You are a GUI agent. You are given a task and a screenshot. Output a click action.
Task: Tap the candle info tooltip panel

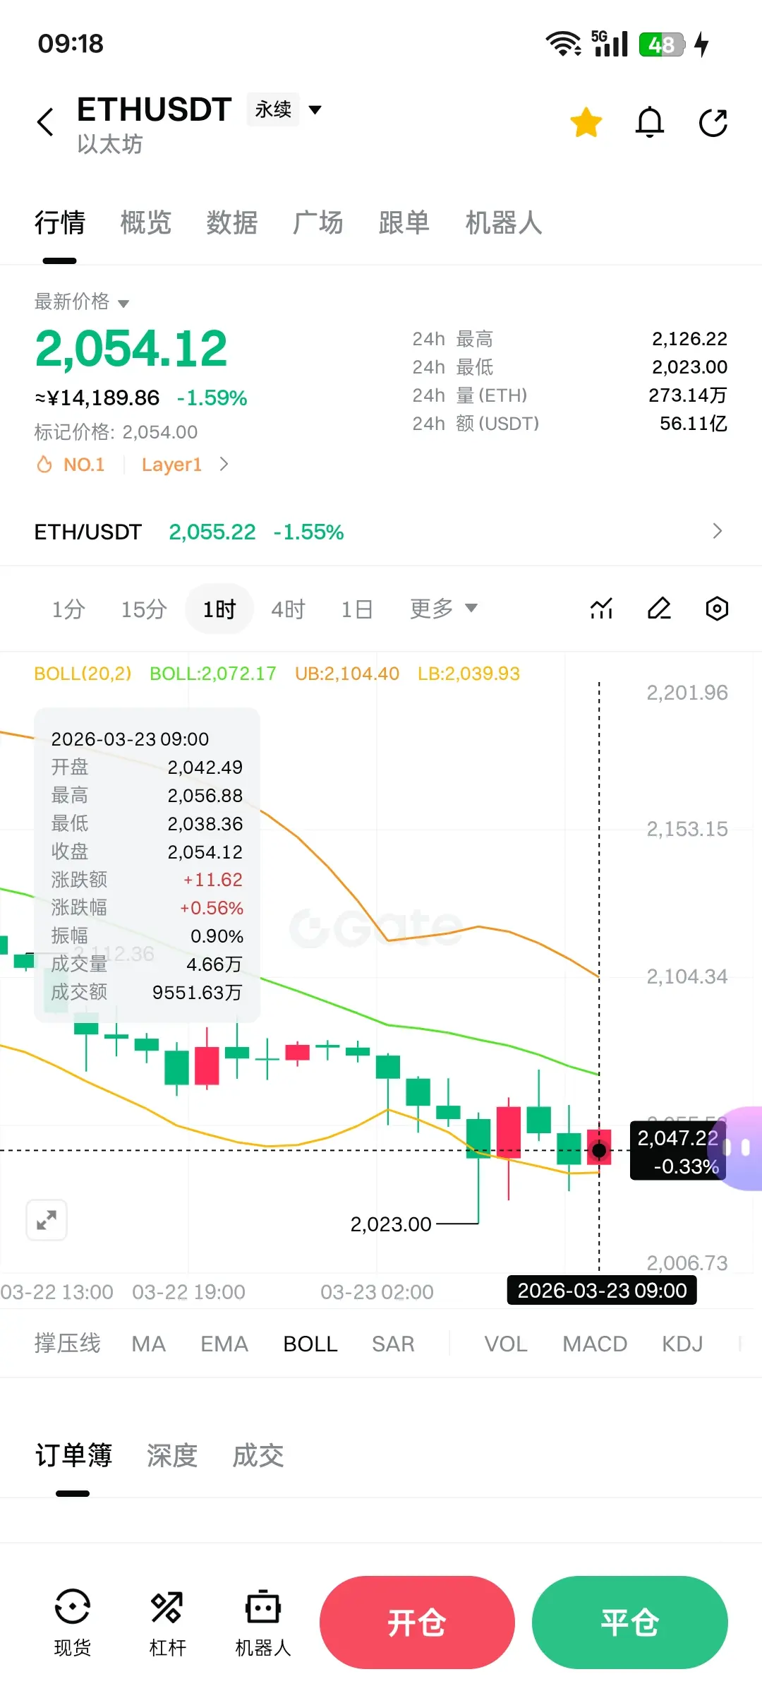click(147, 865)
